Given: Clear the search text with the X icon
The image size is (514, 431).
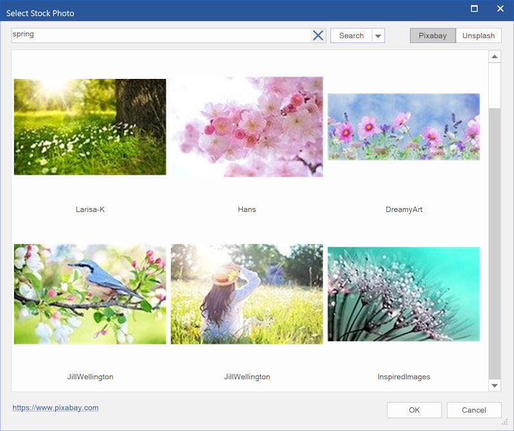Looking at the screenshot, I should coord(318,35).
